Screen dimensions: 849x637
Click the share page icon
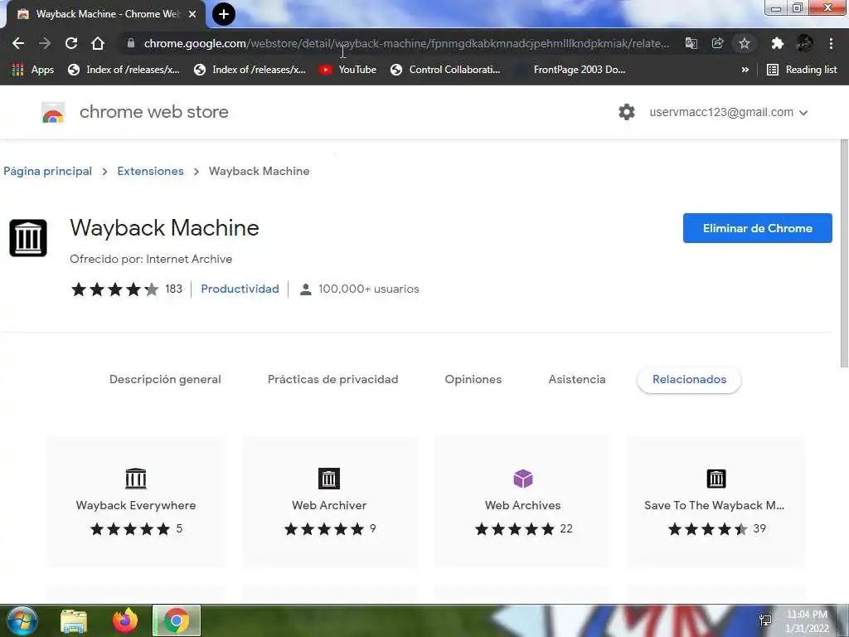[717, 43]
